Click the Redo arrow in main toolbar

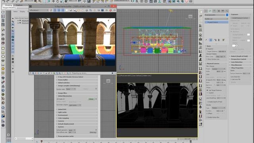[x=8, y=1]
